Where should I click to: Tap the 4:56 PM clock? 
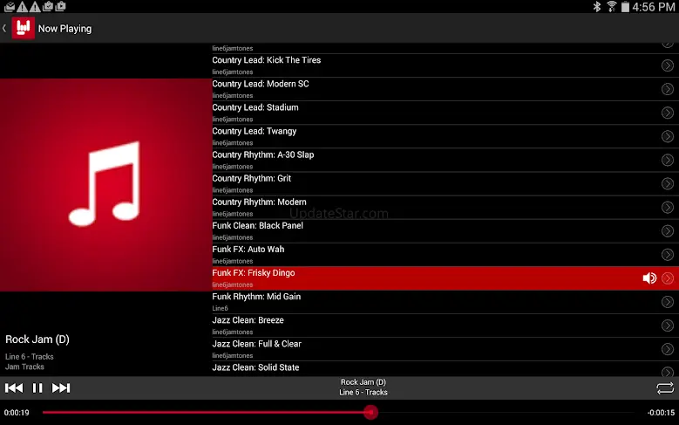point(653,6)
